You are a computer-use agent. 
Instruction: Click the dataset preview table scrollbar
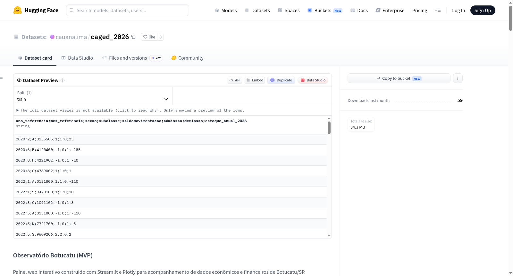329,128
